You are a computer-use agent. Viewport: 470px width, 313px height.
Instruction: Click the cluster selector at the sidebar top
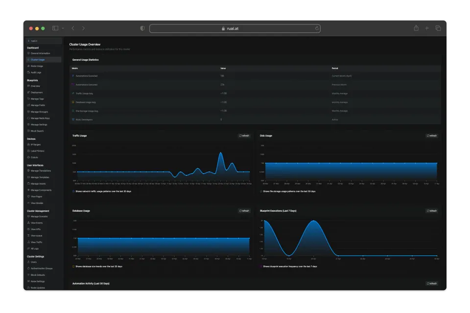point(44,41)
